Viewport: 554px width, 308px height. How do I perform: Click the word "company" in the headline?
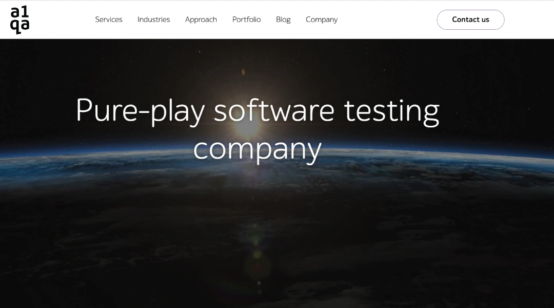click(257, 148)
